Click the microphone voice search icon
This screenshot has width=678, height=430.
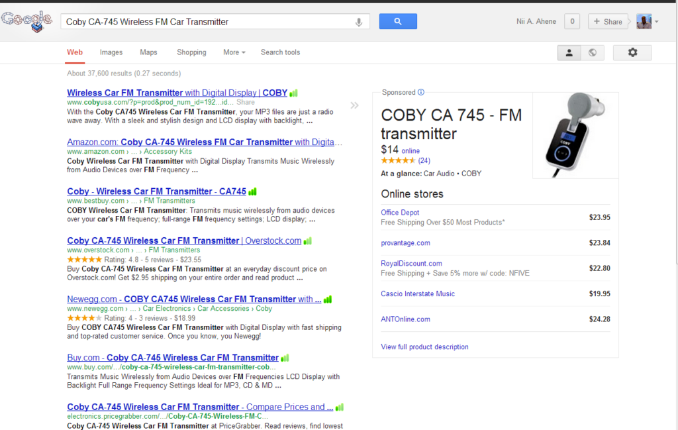pos(359,22)
